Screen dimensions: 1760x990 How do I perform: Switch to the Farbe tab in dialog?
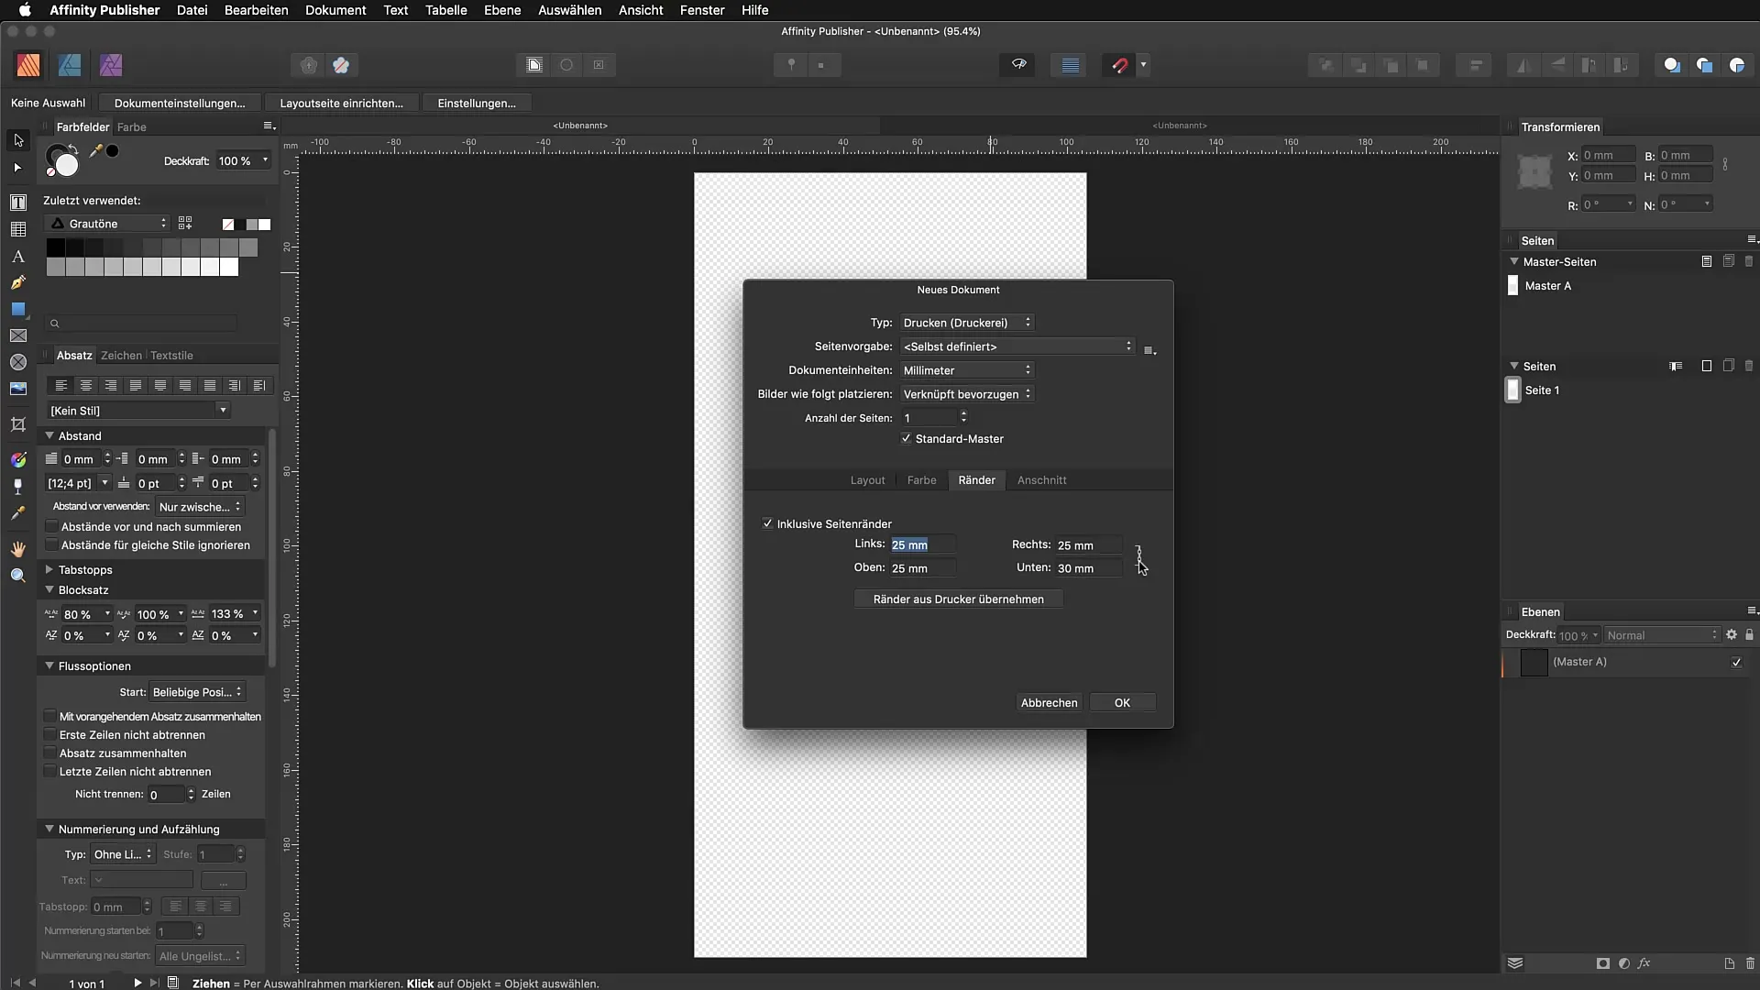coord(921,480)
